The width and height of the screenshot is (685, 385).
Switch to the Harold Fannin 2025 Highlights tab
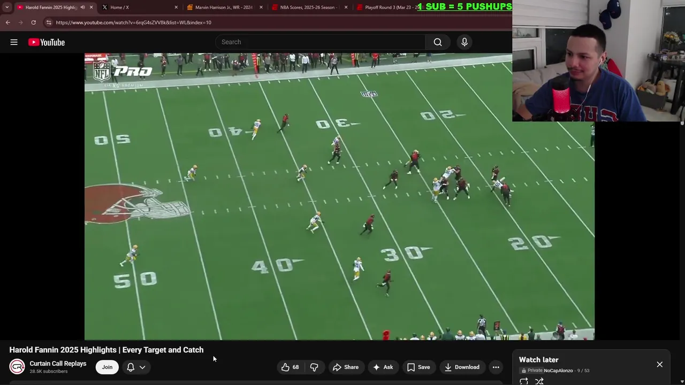pyautogui.click(x=51, y=7)
